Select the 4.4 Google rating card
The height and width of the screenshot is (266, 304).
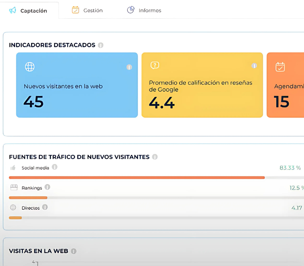202,85
